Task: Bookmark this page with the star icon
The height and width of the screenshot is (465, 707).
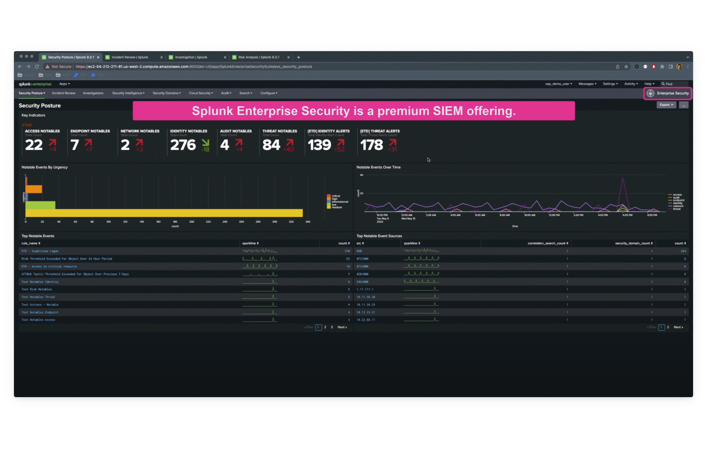Action: pyautogui.click(x=626, y=66)
